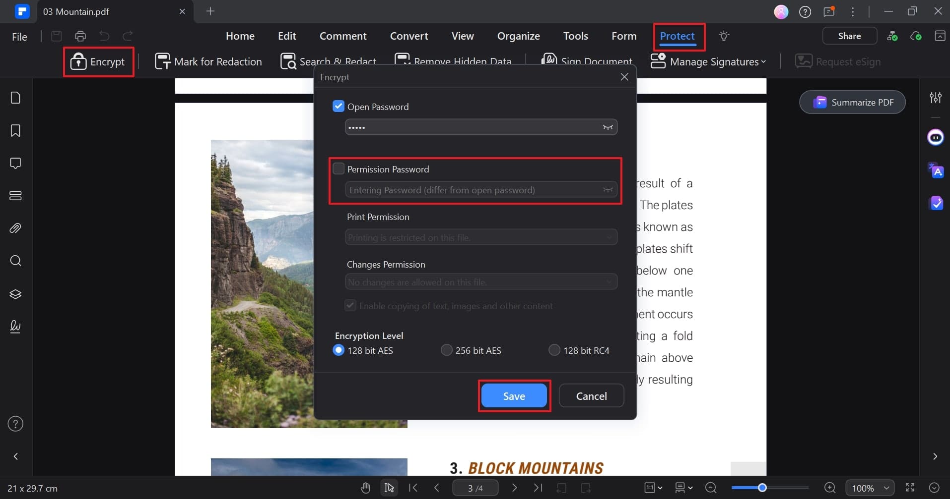
Task: Click the zoom in plus icon
Action: [830, 488]
